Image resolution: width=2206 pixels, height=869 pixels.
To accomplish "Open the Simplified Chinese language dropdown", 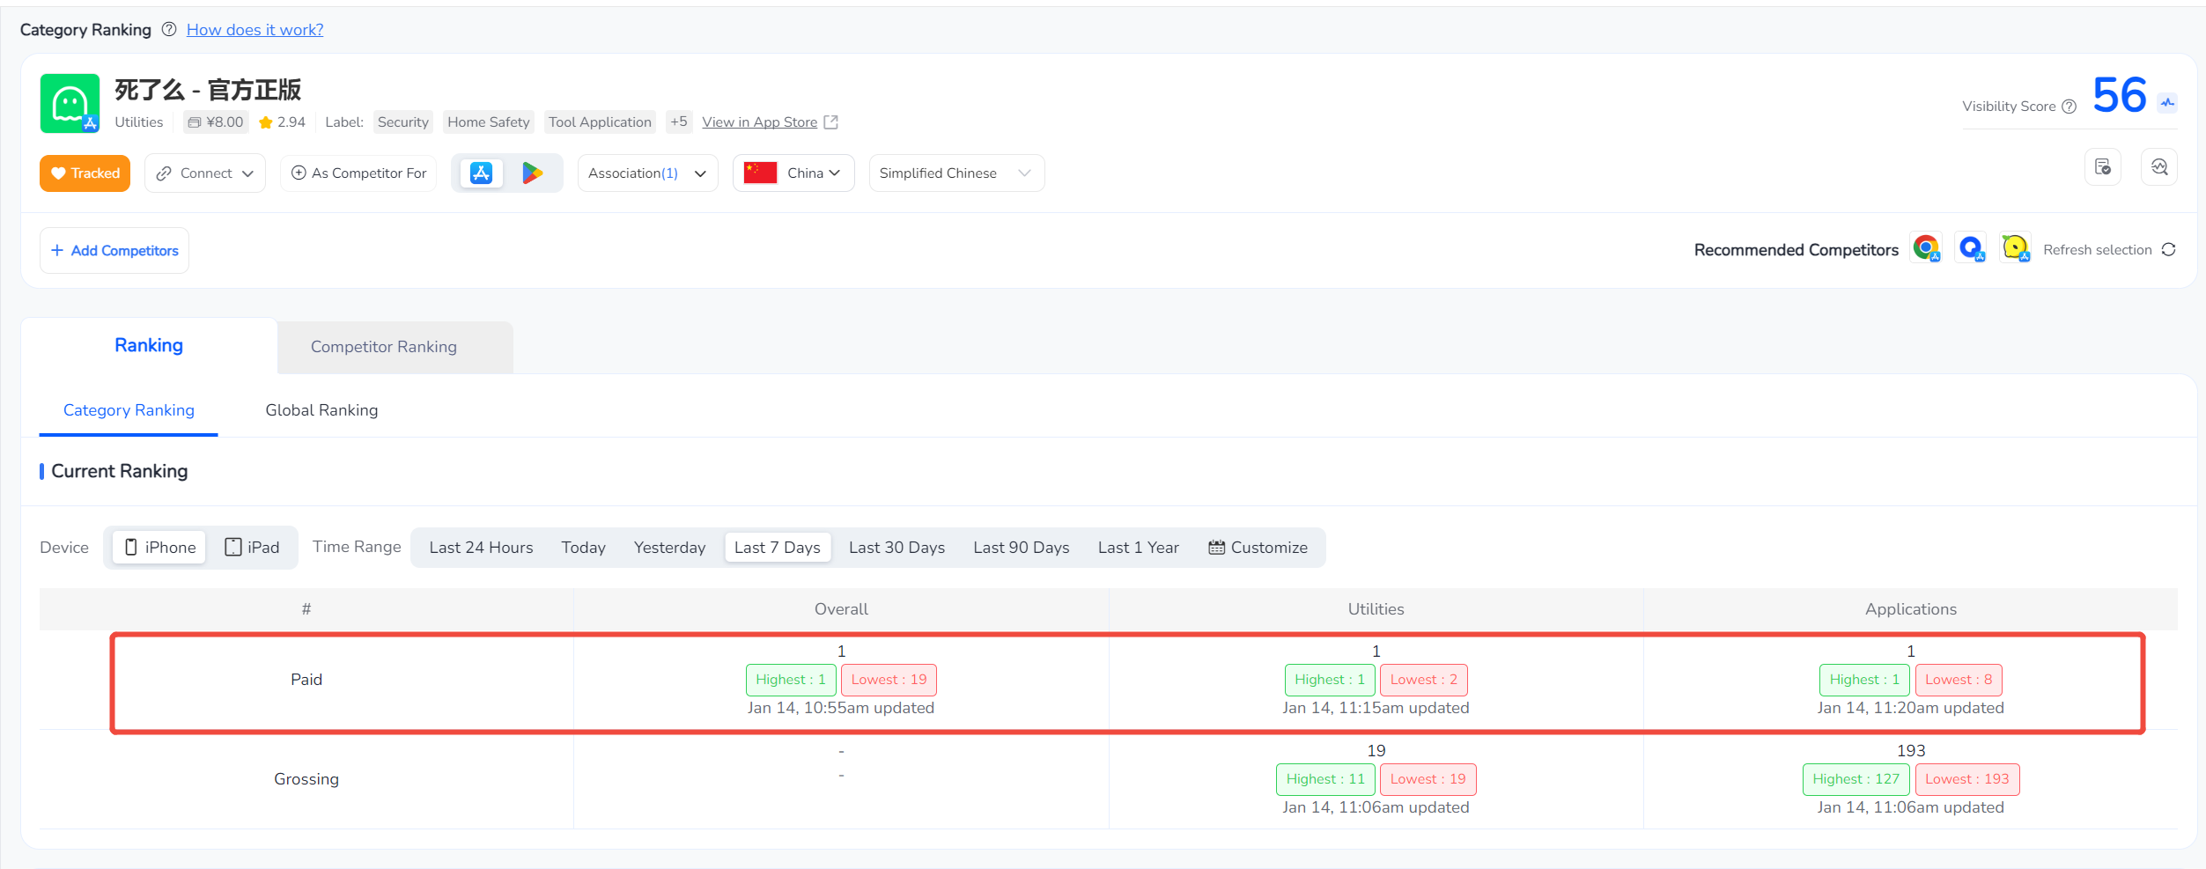I will pyautogui.click(x=955, y=173).
